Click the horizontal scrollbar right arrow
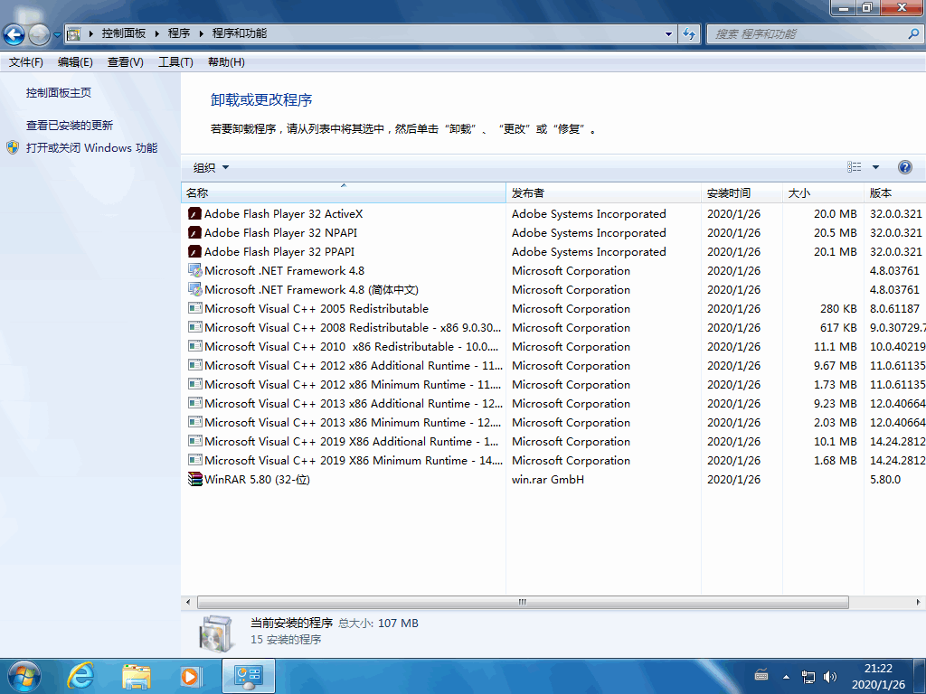The width and height of the screenshot is (926, 694). [x=919, y=602]
